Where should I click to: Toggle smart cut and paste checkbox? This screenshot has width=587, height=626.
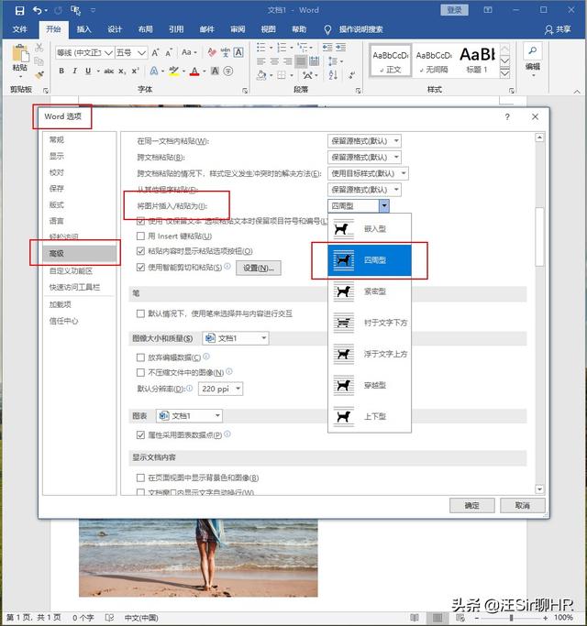tap(140, 267)
